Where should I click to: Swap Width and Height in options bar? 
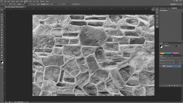pos(59,4)
